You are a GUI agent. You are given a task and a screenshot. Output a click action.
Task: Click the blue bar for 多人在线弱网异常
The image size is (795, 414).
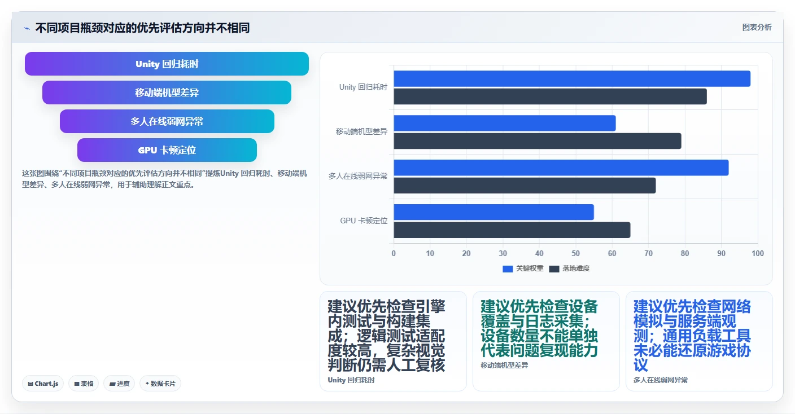point(561,168)
